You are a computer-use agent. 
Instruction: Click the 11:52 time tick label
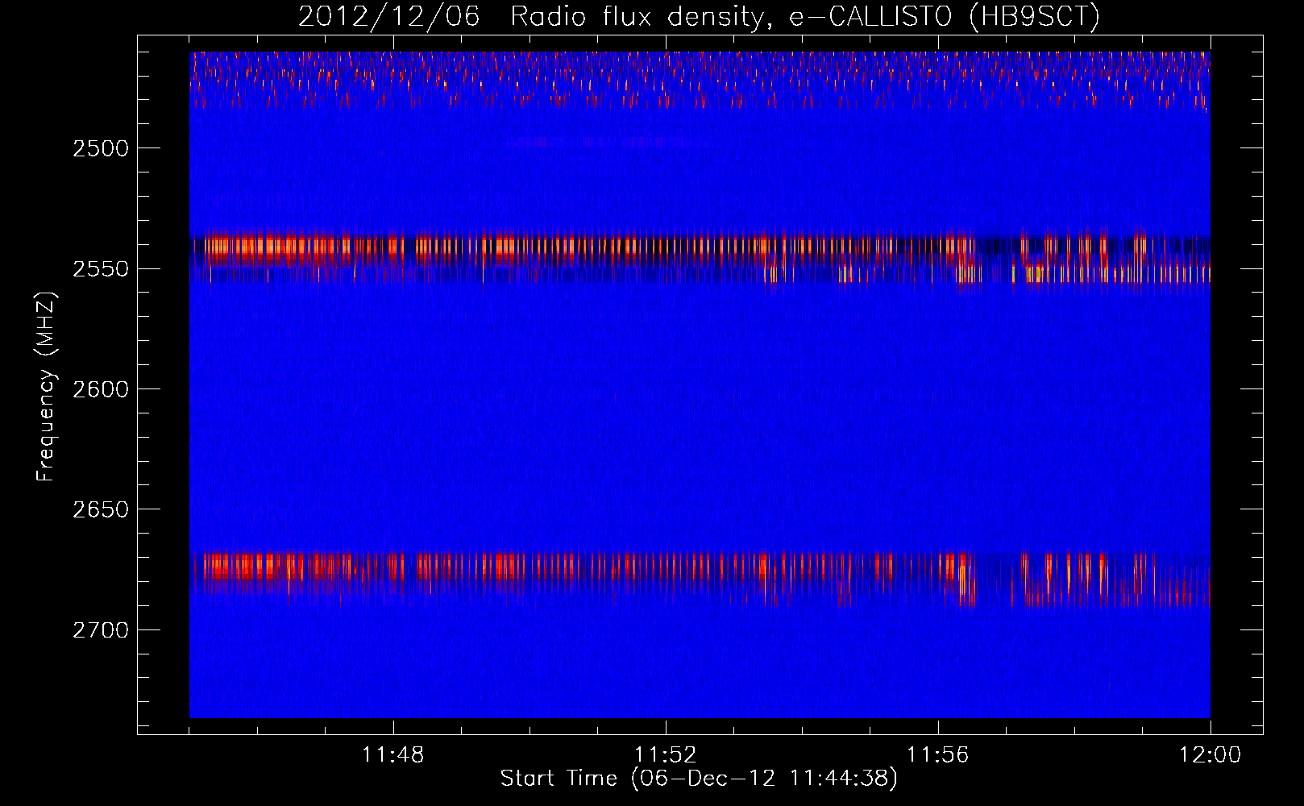click(x=666, y=755)
